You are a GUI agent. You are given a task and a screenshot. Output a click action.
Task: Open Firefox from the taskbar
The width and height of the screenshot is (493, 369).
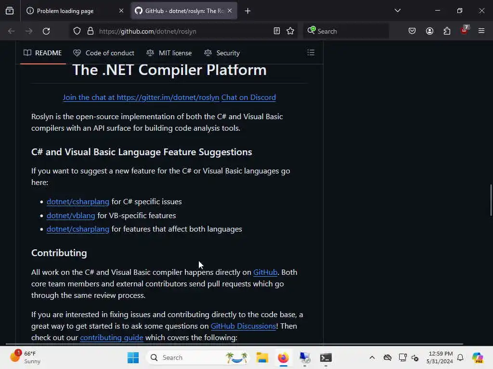pos(283,357)
